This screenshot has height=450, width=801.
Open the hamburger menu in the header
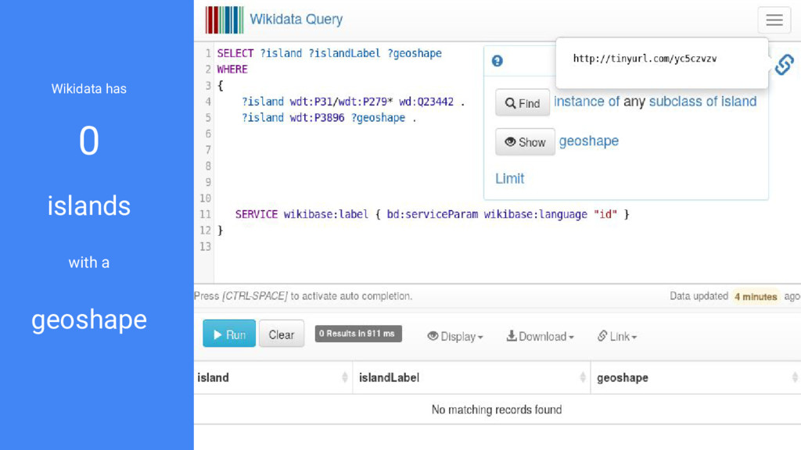(774, 20)
